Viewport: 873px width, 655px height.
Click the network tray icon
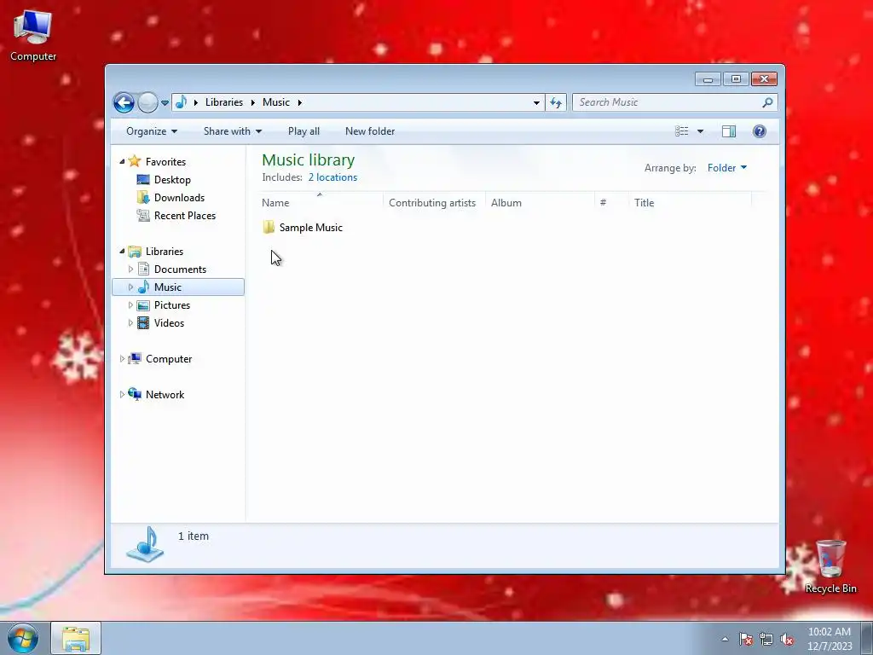(x=766, y=639)
